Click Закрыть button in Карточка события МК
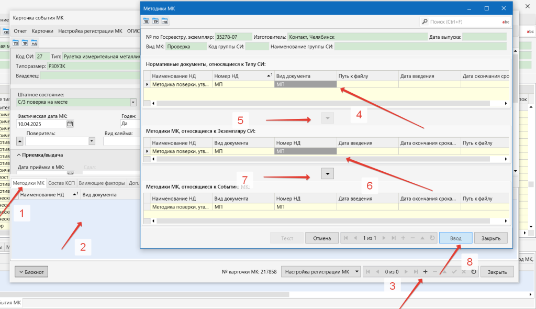Screen dimensions: 536x309 point(497,272)
